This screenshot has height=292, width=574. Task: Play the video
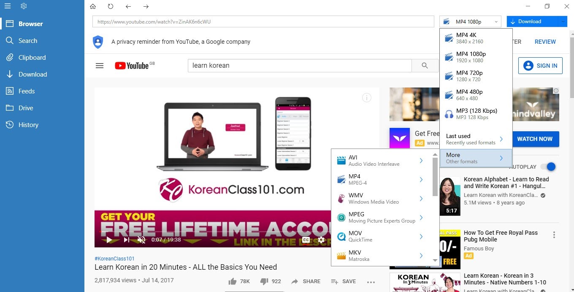pyautogui.click(x=109, y=240)
